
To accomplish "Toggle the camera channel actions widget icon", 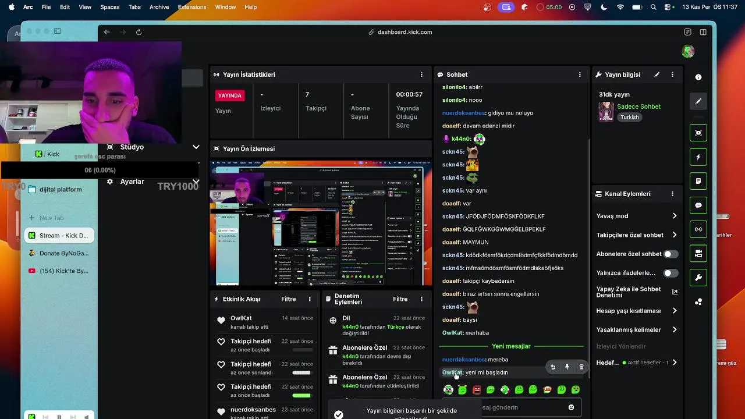I will tap(698, 254).
